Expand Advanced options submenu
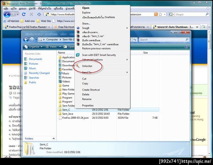Screen dimensions: 213x165 (x=103, y=60)
